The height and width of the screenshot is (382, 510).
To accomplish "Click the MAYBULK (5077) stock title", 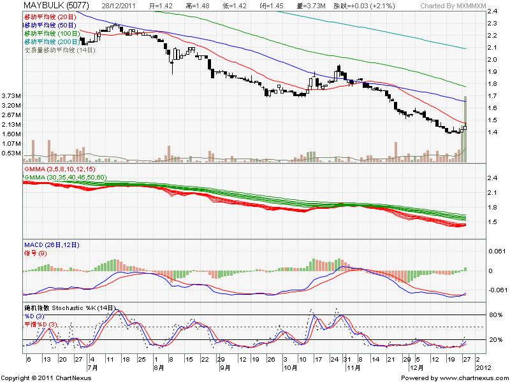I will tap(55, 6).
